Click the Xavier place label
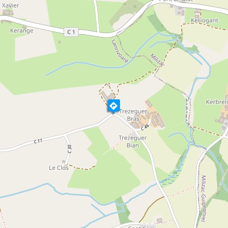 pos(10,5)
